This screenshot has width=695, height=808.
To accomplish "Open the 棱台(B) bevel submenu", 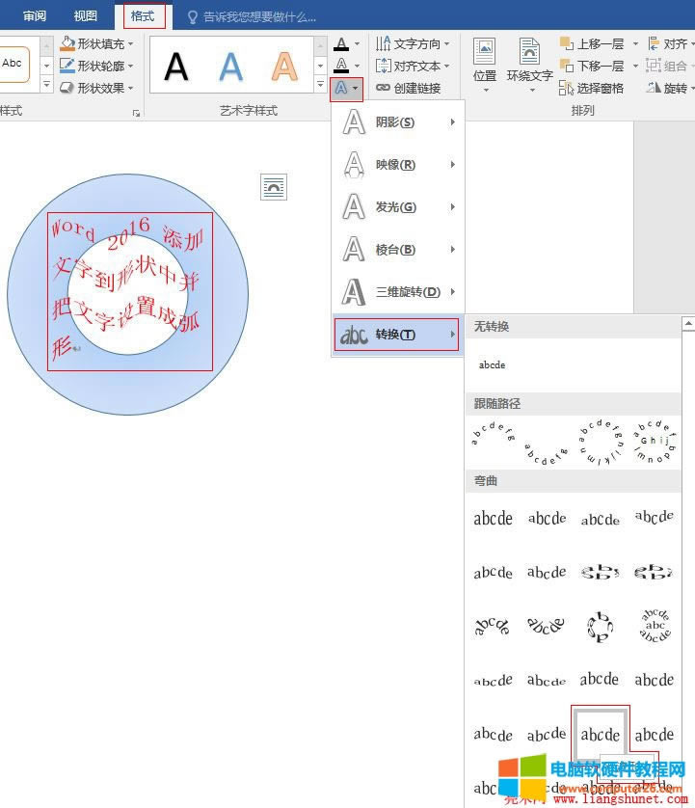I will pyautogui.click(x=398, y=250).
